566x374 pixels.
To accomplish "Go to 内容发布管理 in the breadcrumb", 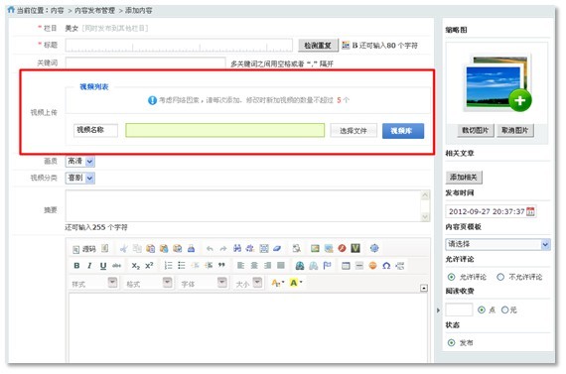I will [x=94, y=11].
